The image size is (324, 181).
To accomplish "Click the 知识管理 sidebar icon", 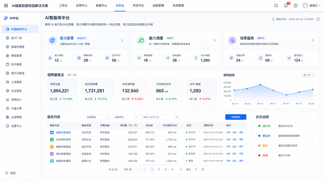I will point(7,65).
